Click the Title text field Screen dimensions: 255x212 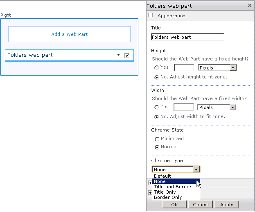pos(187,37)
